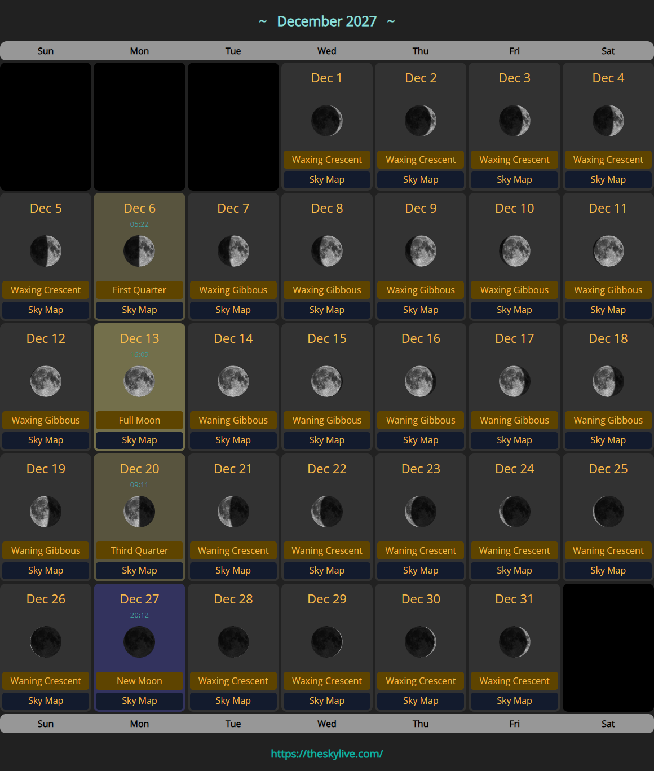The width and height of the screenshot is (654, 771).
Task: Click the Waxing Crescent label on Dec 29
Action: (327, 681)
